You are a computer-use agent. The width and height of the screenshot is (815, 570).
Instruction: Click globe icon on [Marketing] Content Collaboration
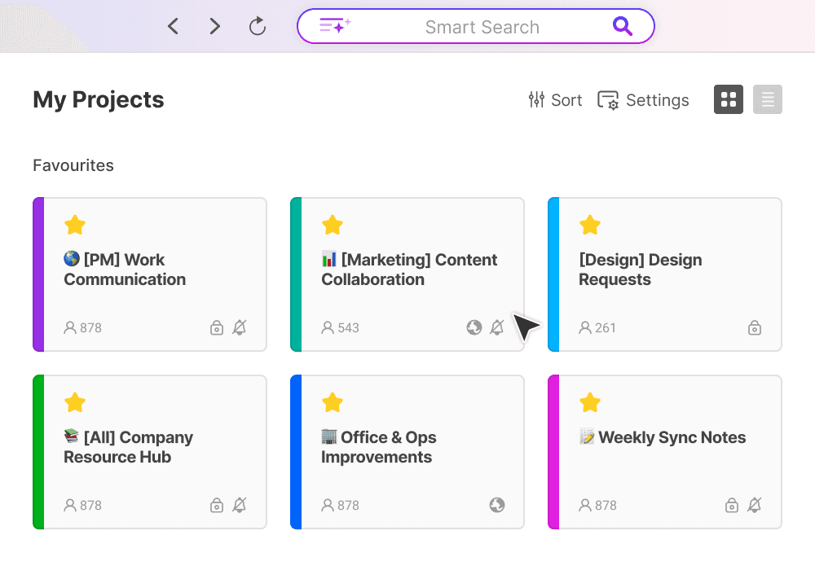tap(474, 327)
